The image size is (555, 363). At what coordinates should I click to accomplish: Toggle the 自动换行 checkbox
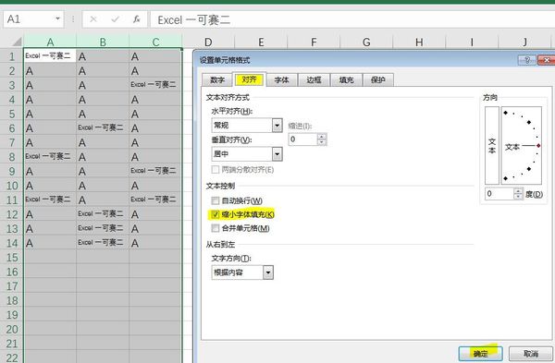pos(216,200)
